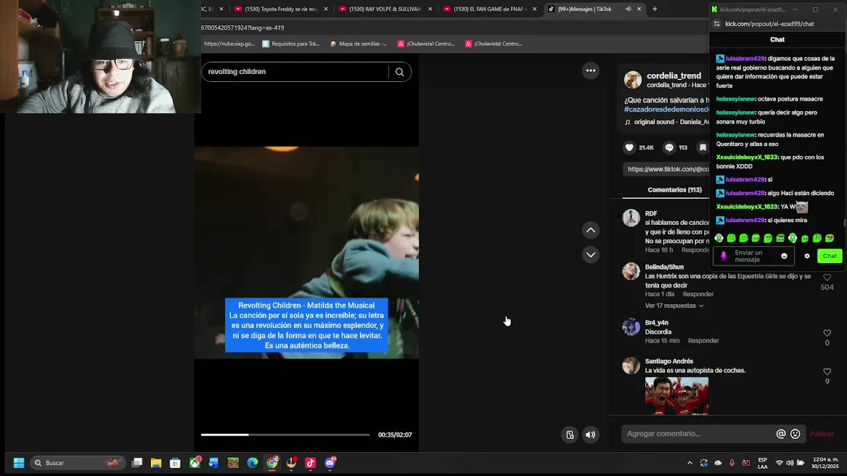This screenshot has height=476, width=847.
Task: Open clock showing 12:04 a. m.
Action: (826, 463)
